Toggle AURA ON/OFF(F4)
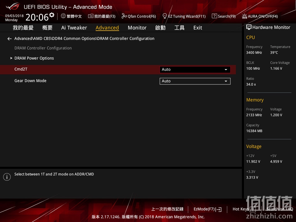 coord(260,16)
